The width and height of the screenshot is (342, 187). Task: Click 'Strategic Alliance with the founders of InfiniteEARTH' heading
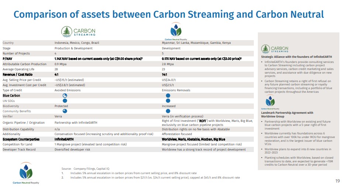[x=296, y=57]
